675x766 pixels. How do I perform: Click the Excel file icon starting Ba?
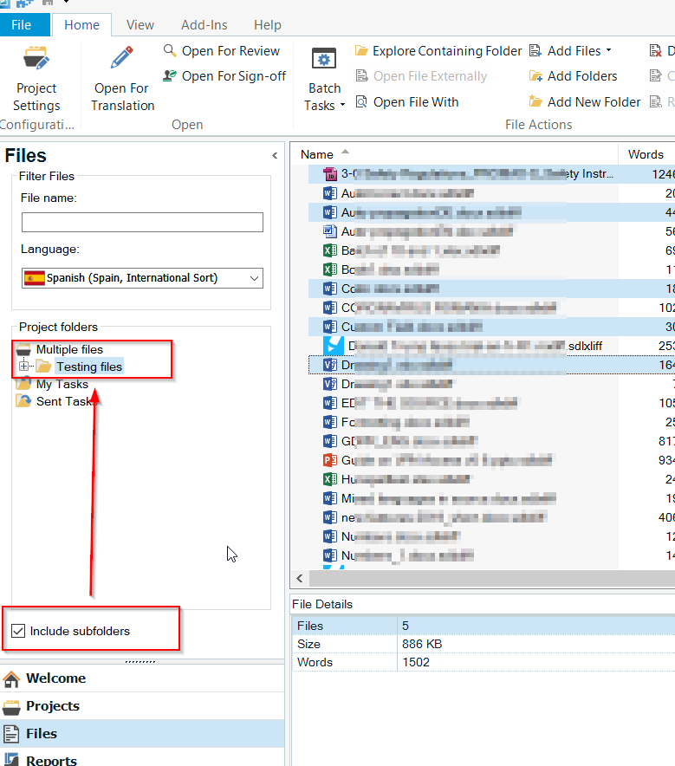coord(330,250)
